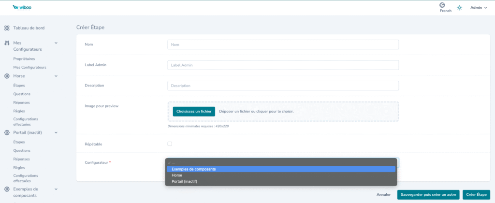The width and height of the screenshot is (495, 203).
Task: Toggle the sun theme icon
Action: [x=459, y=8]
